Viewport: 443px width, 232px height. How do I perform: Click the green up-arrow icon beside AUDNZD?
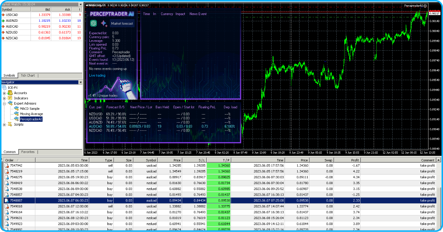coord(3,21)
